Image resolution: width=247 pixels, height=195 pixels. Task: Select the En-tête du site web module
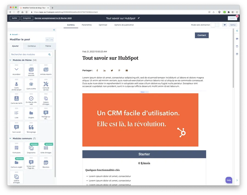31,99
